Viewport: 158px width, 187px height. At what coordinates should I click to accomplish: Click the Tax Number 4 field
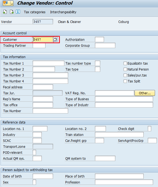pos(50,81)
